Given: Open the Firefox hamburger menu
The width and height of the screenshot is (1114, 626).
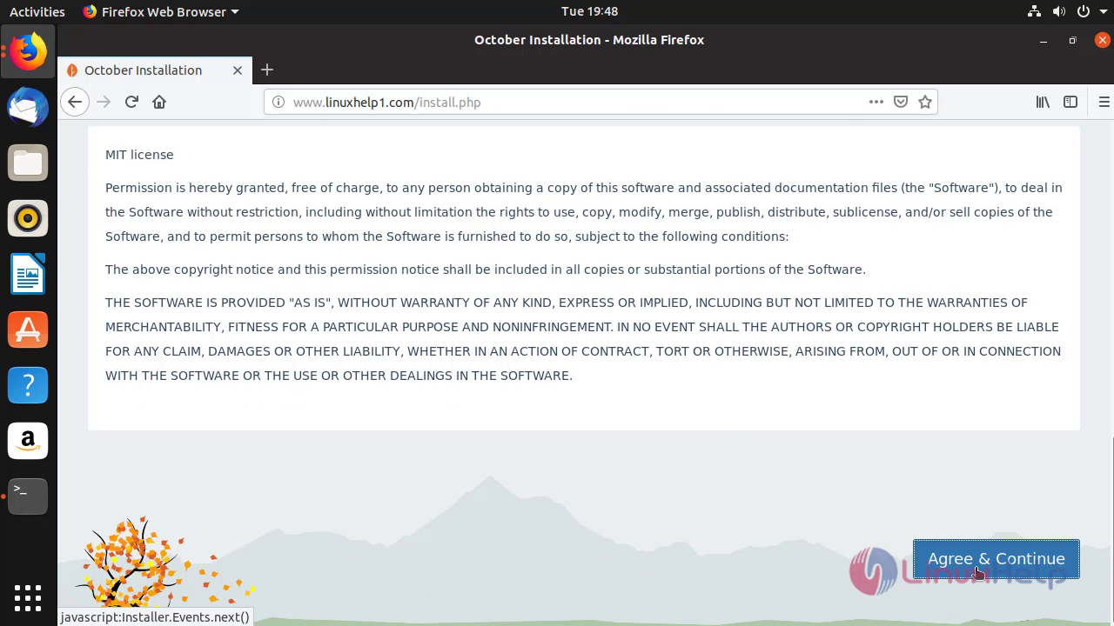Looking at the screenshot, I should point(1104,102).
